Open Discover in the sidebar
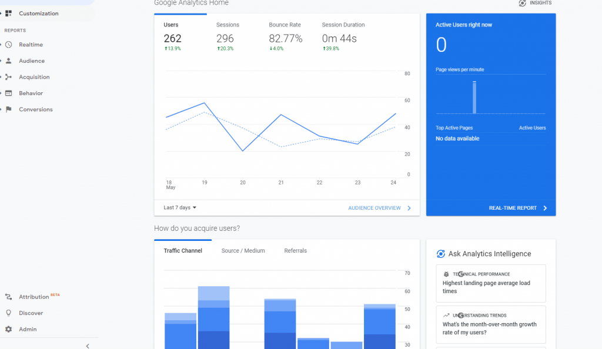Viewport: 602px width, 349px height. (x=31, y=313)
